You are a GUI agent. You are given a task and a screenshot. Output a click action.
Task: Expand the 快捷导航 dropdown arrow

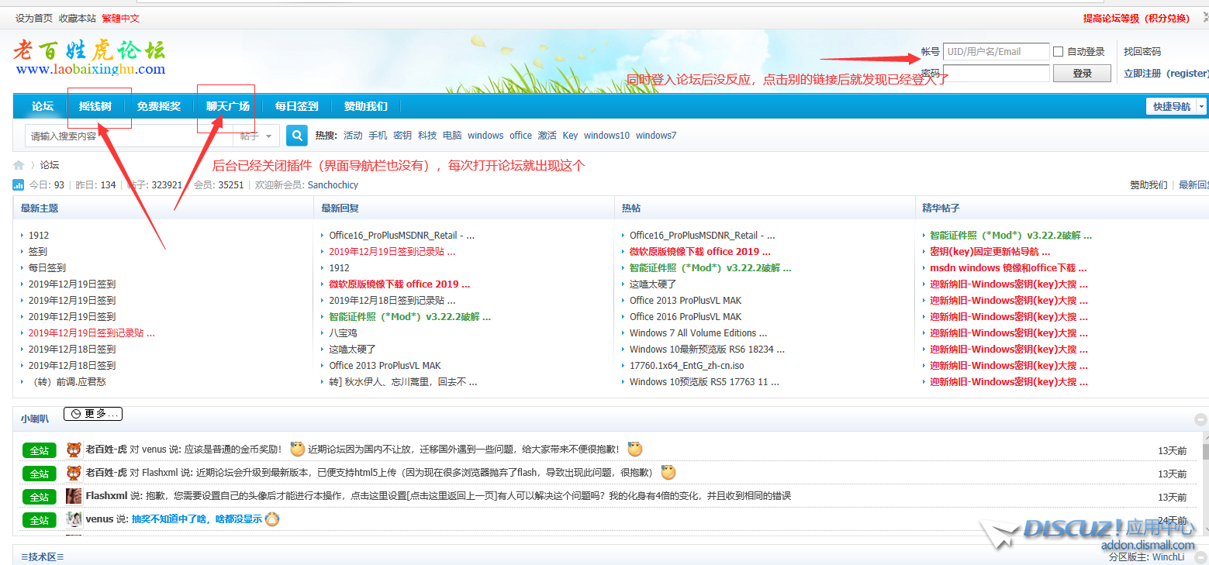coord(1201,106)
